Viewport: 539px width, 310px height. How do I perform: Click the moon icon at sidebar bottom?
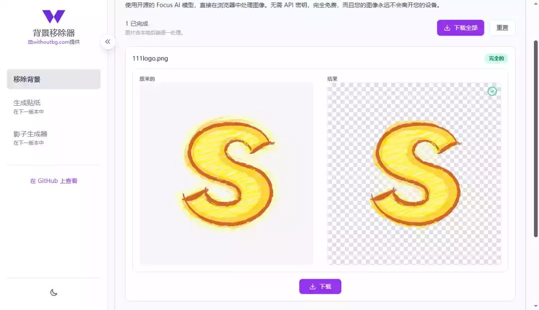coord(53,293)
